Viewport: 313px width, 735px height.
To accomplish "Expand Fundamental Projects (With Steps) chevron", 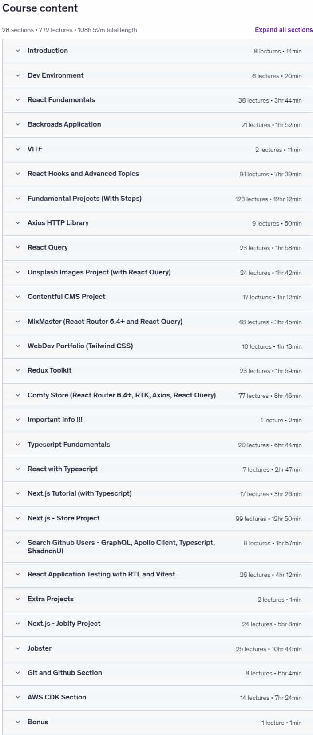I will click(x=18, y=199).
